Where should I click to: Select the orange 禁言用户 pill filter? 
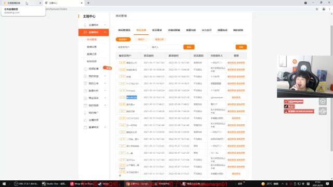(123, 39)
